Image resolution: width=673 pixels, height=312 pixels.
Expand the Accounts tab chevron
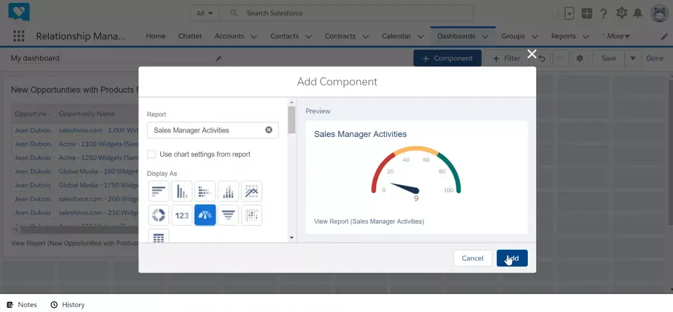tap(253, 36)
